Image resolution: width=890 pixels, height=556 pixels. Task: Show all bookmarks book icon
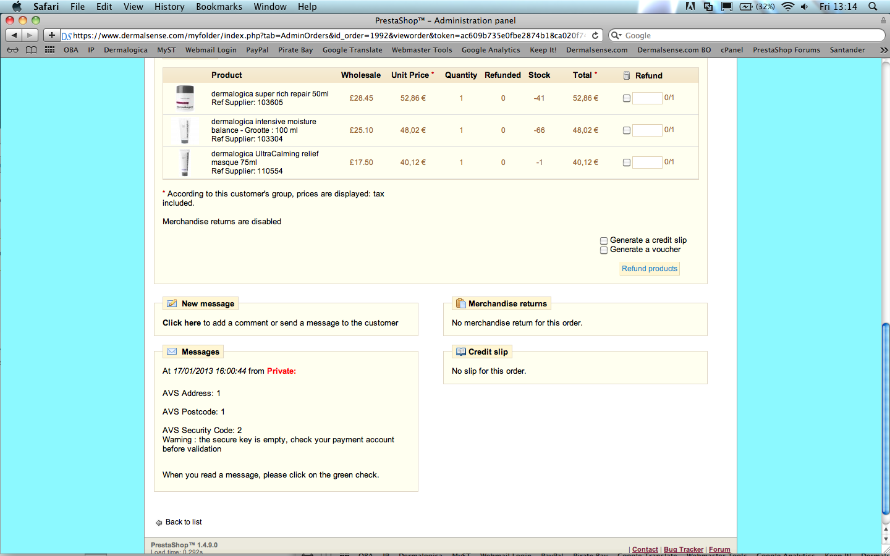[31, 50]
